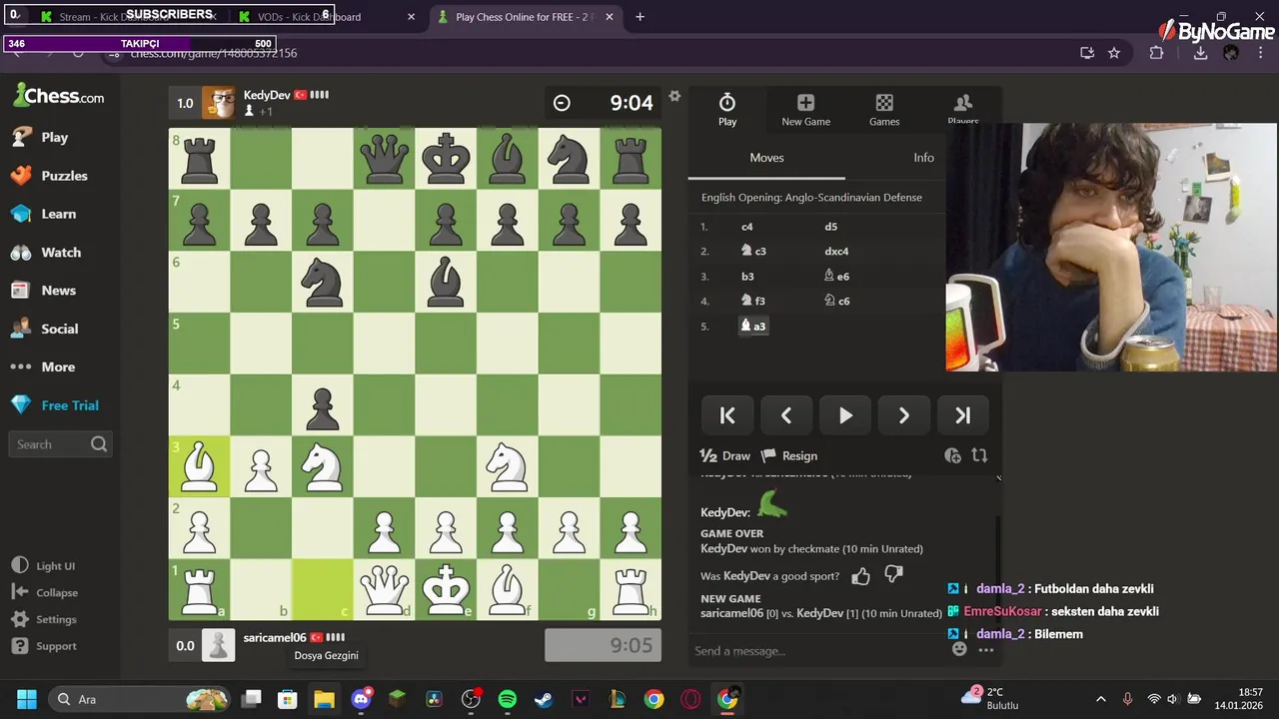Open Steam from taskbar
Image resolution: width=1279 pixels, height=719 pixels.
point(544,699)
